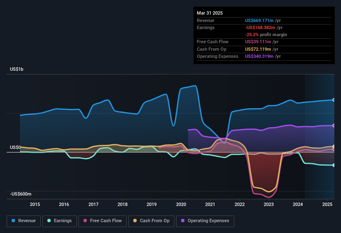Select the 2016 x-axis label
This screenshot has width=341, height=233.
(64, 204)
